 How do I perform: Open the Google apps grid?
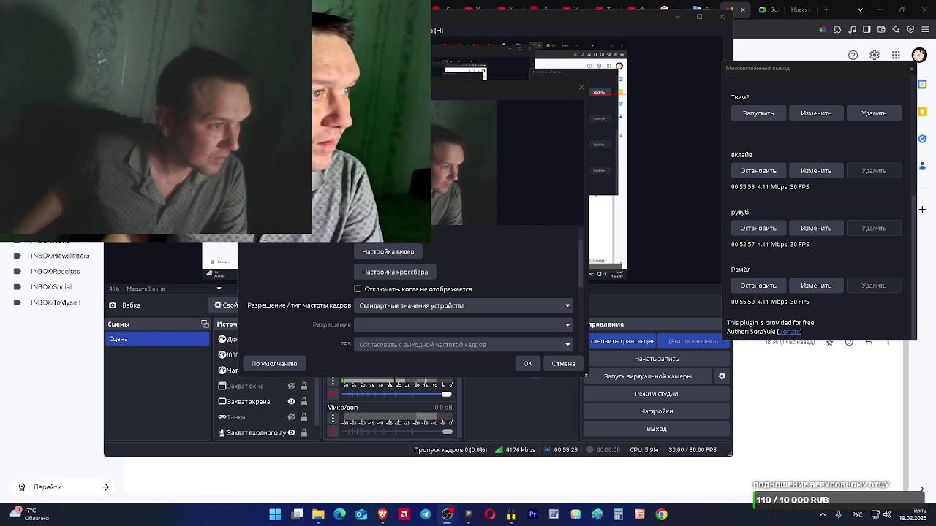coord(896,55)
